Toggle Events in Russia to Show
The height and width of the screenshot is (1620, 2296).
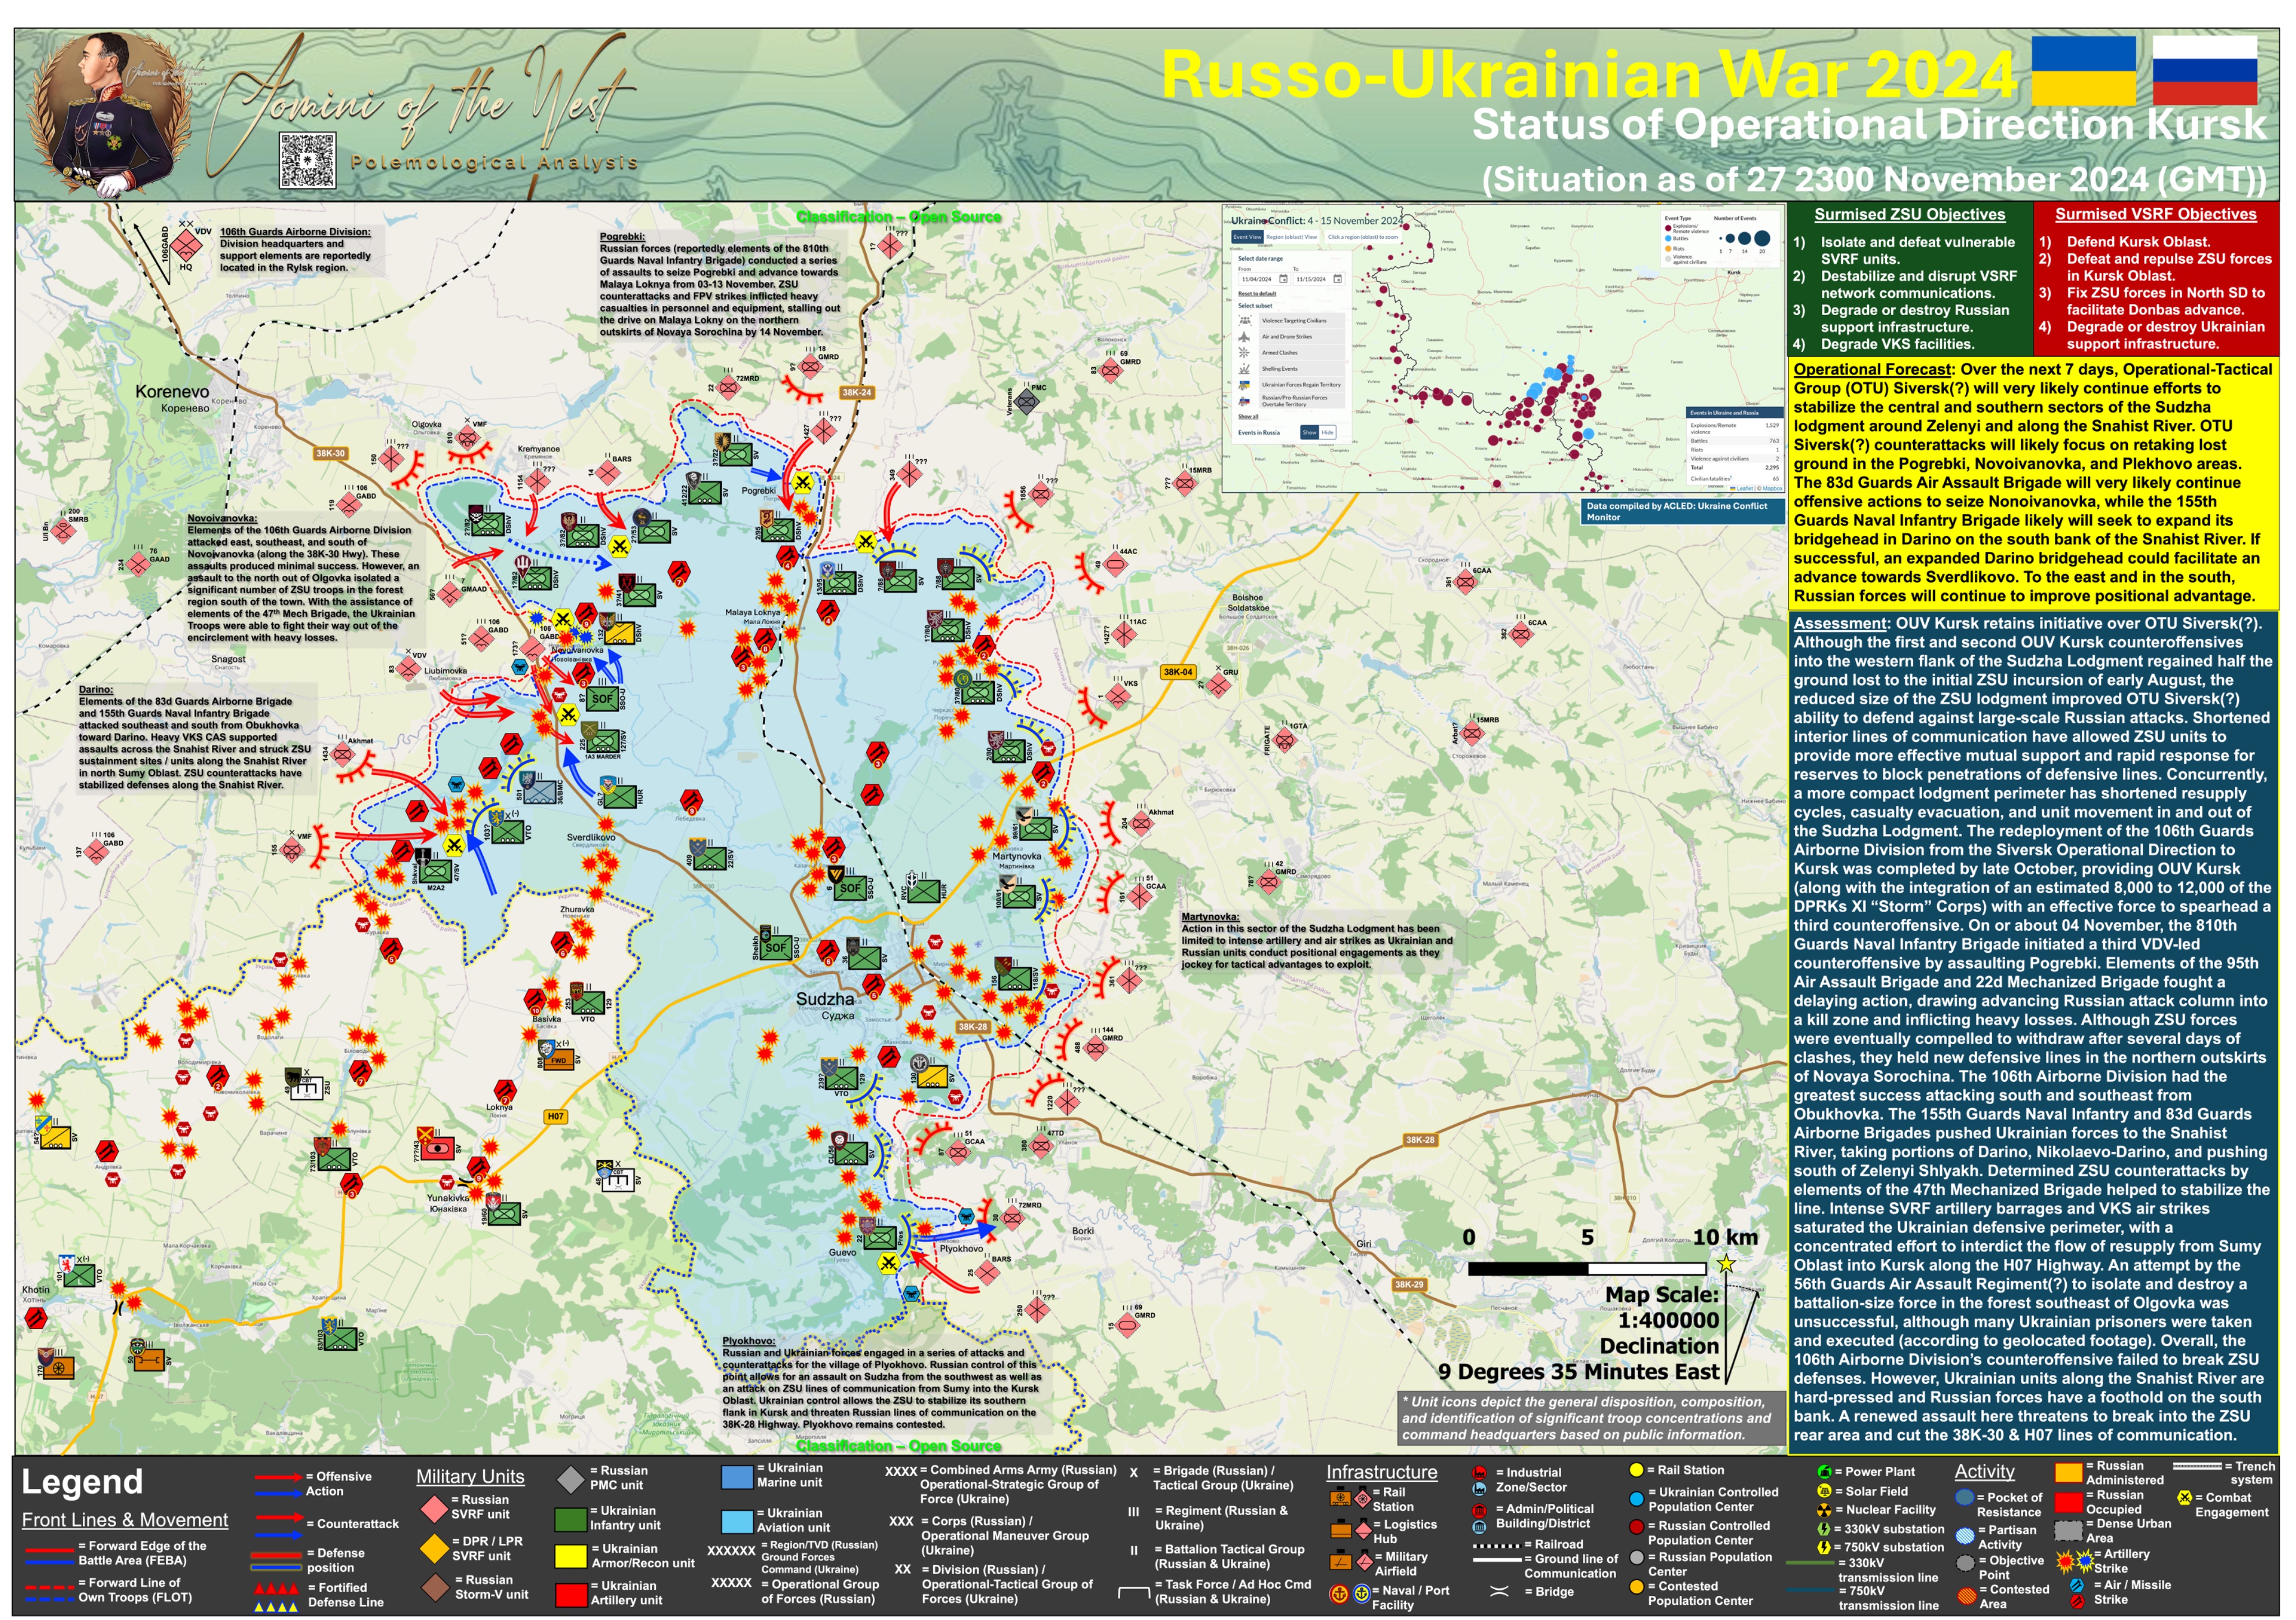(1310, 432)
